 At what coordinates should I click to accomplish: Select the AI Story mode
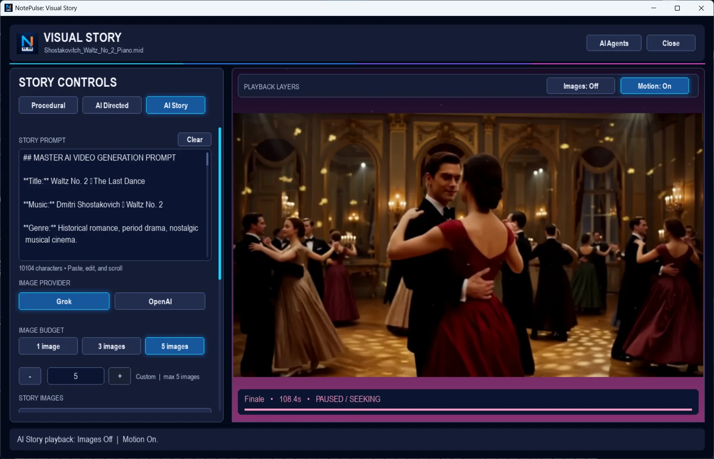point(176,105)
